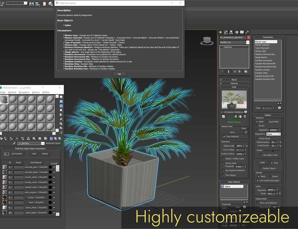The width and height of the screenshot is (298, 229).
Task: Click the Master Style refresh icon next to None
Action: tap(246, 132)
